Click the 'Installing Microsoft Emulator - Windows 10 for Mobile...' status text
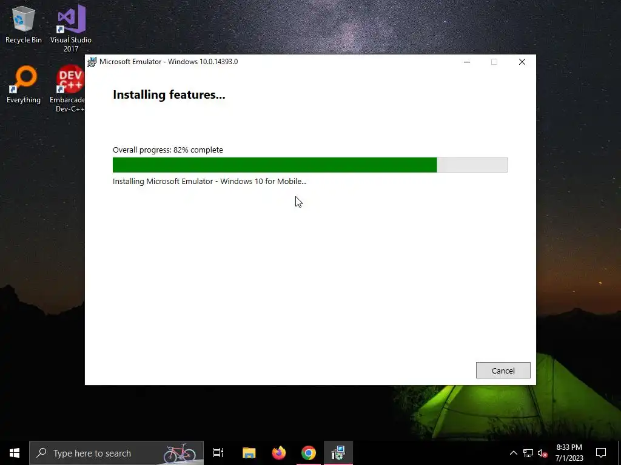The image size is (621, 465). click(x=209, y=182)
